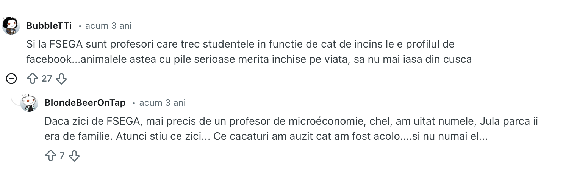Click the word "facebook" in BubbleTTi's comment
This screenshot has width=563, height=176.
[x=48, y=59]
